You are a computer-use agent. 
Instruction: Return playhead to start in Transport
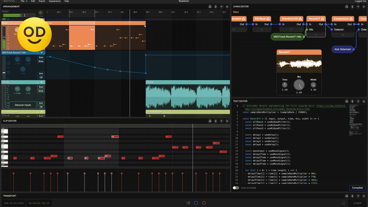pyautogui.click(x=188, y=203)
